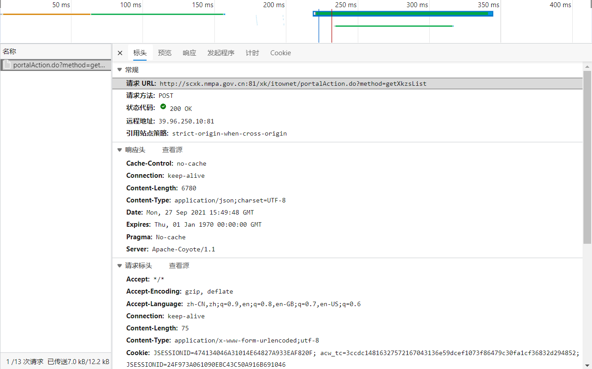Click the application/json;charset=UTF-8 content type
This screenshot has height=369, width=592.
[x=230, y=200]
